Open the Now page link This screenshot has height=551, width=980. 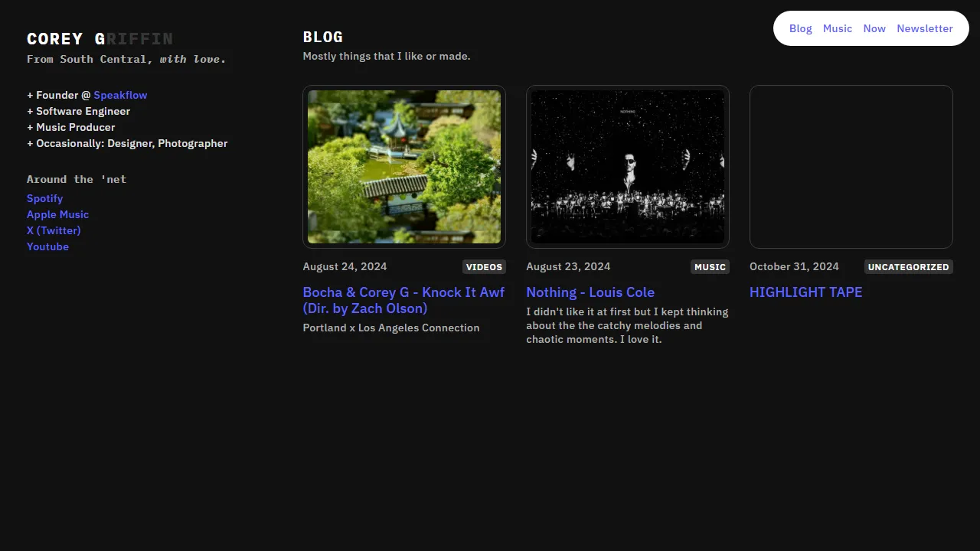tap(874, 28)
